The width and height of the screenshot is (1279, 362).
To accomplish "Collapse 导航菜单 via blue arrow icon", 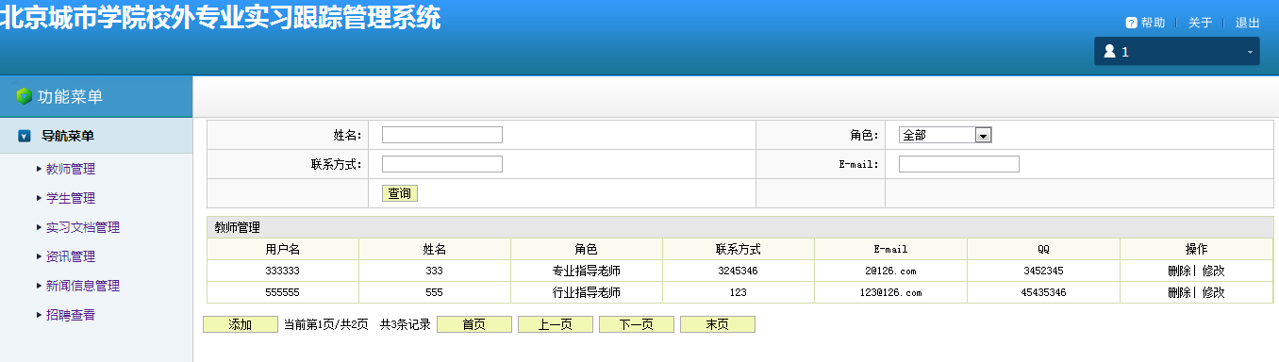I will [25, 136].
